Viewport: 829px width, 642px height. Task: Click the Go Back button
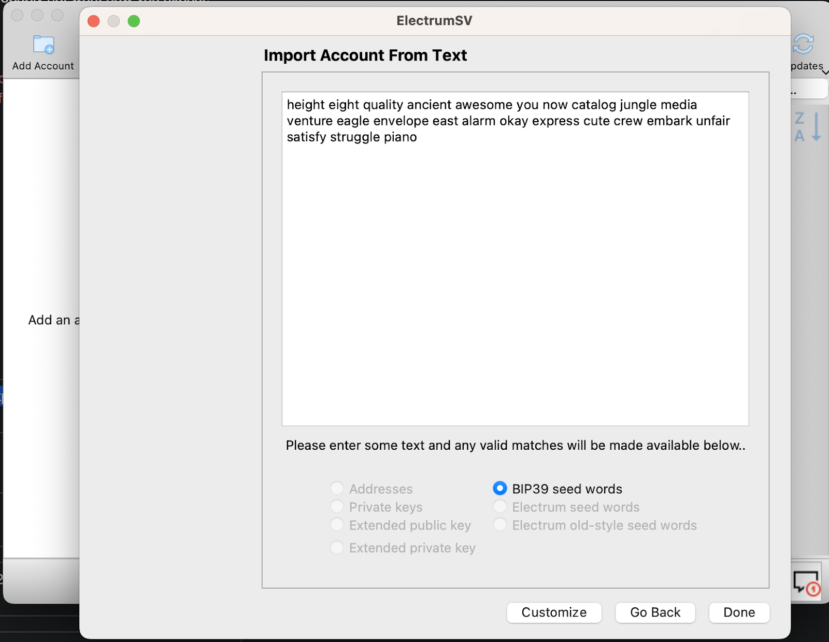(x=655, y=612)
